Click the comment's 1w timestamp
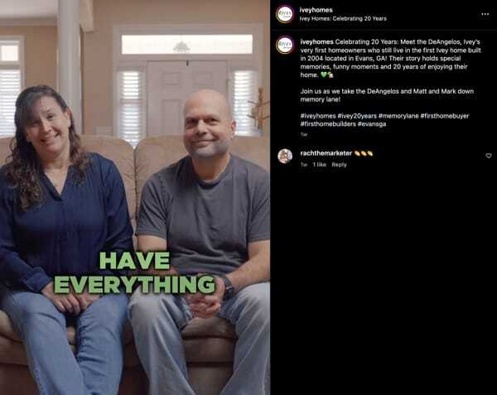This screenshot has height=395, width=497. click(304, 165)
